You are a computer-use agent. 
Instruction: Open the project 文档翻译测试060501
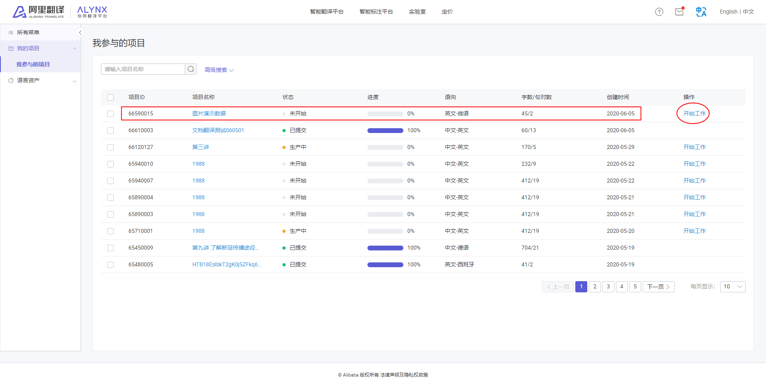click(x=218, y=130)
